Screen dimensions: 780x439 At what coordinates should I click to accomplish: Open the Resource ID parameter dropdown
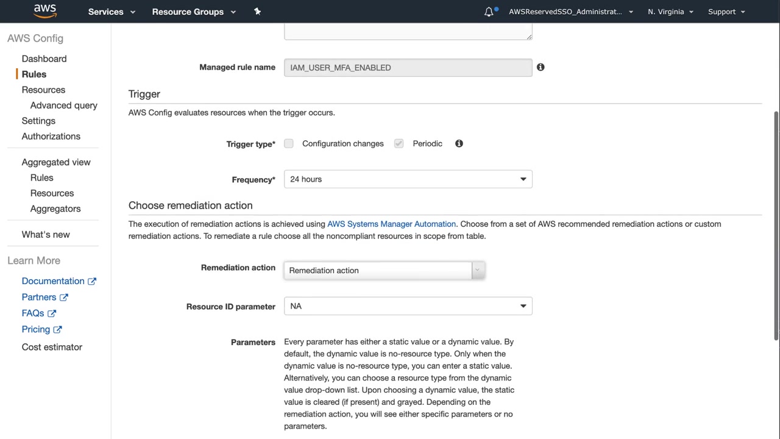click(x=408, y=306)
